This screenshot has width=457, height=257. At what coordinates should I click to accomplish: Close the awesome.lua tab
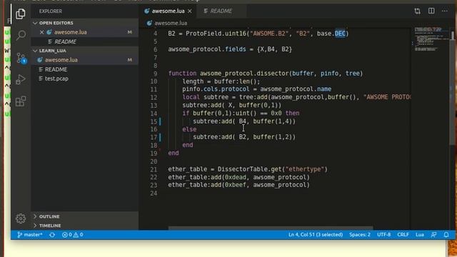(190, 11)
